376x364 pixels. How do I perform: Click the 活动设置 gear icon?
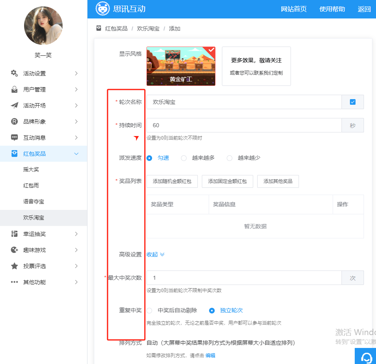[x=14, y=73]
